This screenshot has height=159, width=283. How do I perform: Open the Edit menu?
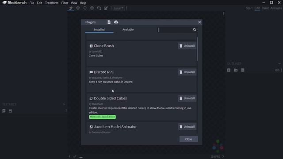click(39, 3)
